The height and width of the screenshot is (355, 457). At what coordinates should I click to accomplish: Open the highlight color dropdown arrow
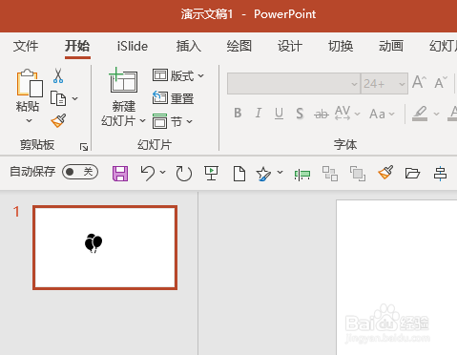click(436, 114)
